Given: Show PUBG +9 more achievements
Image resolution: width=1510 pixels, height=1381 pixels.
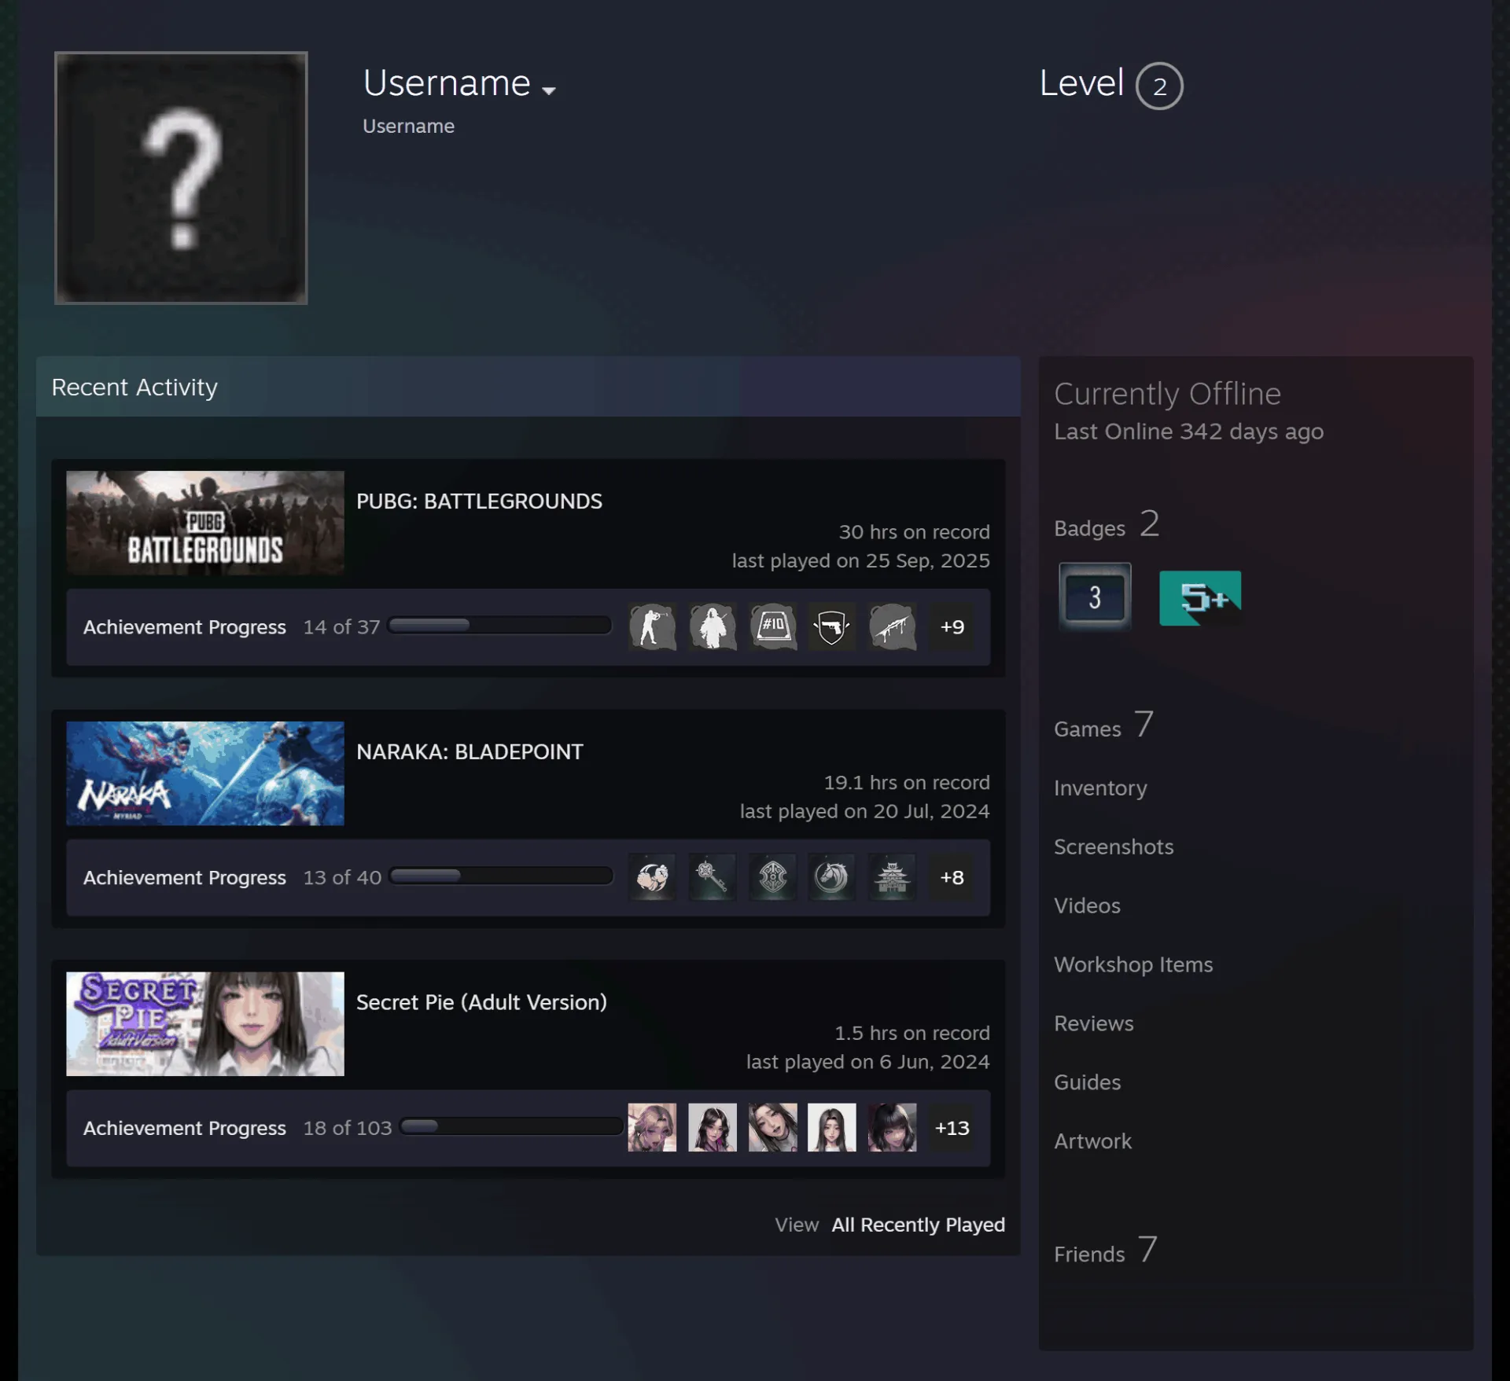Looking at the screenshot, I should click(952, 626).
